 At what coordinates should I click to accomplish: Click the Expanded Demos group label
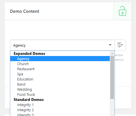coord(29,53)
